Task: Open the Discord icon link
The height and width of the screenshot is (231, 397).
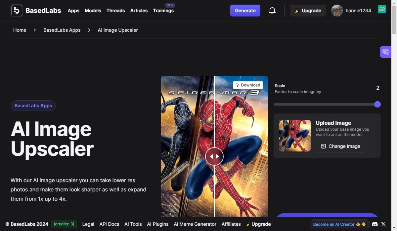Action: coord(375,224)
